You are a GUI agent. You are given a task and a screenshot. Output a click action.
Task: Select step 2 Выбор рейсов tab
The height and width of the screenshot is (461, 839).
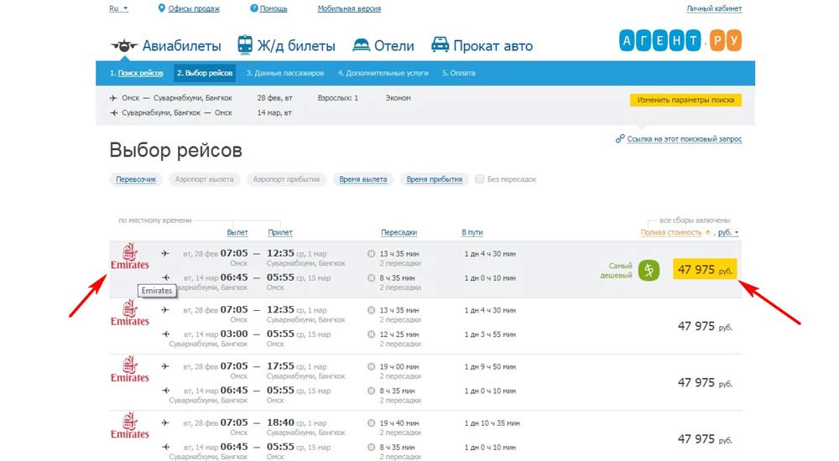click(x=205, y=73)
